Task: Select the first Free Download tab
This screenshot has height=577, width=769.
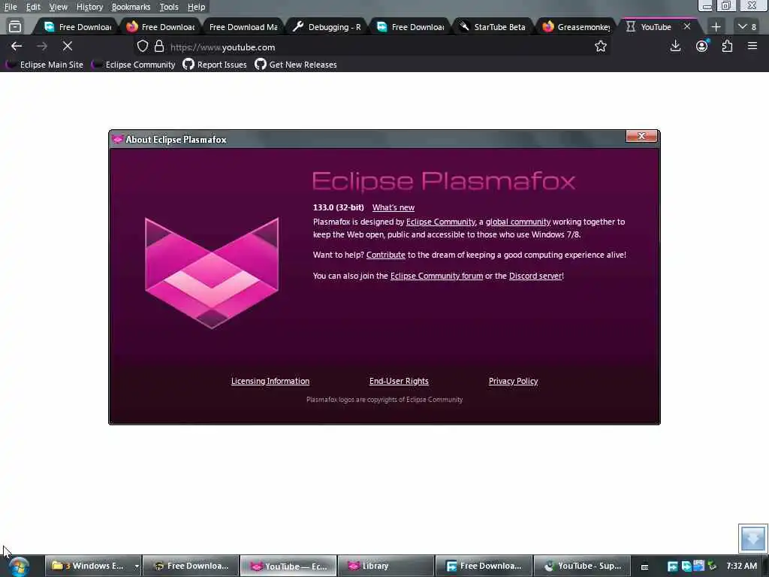Action: (77, 27)
